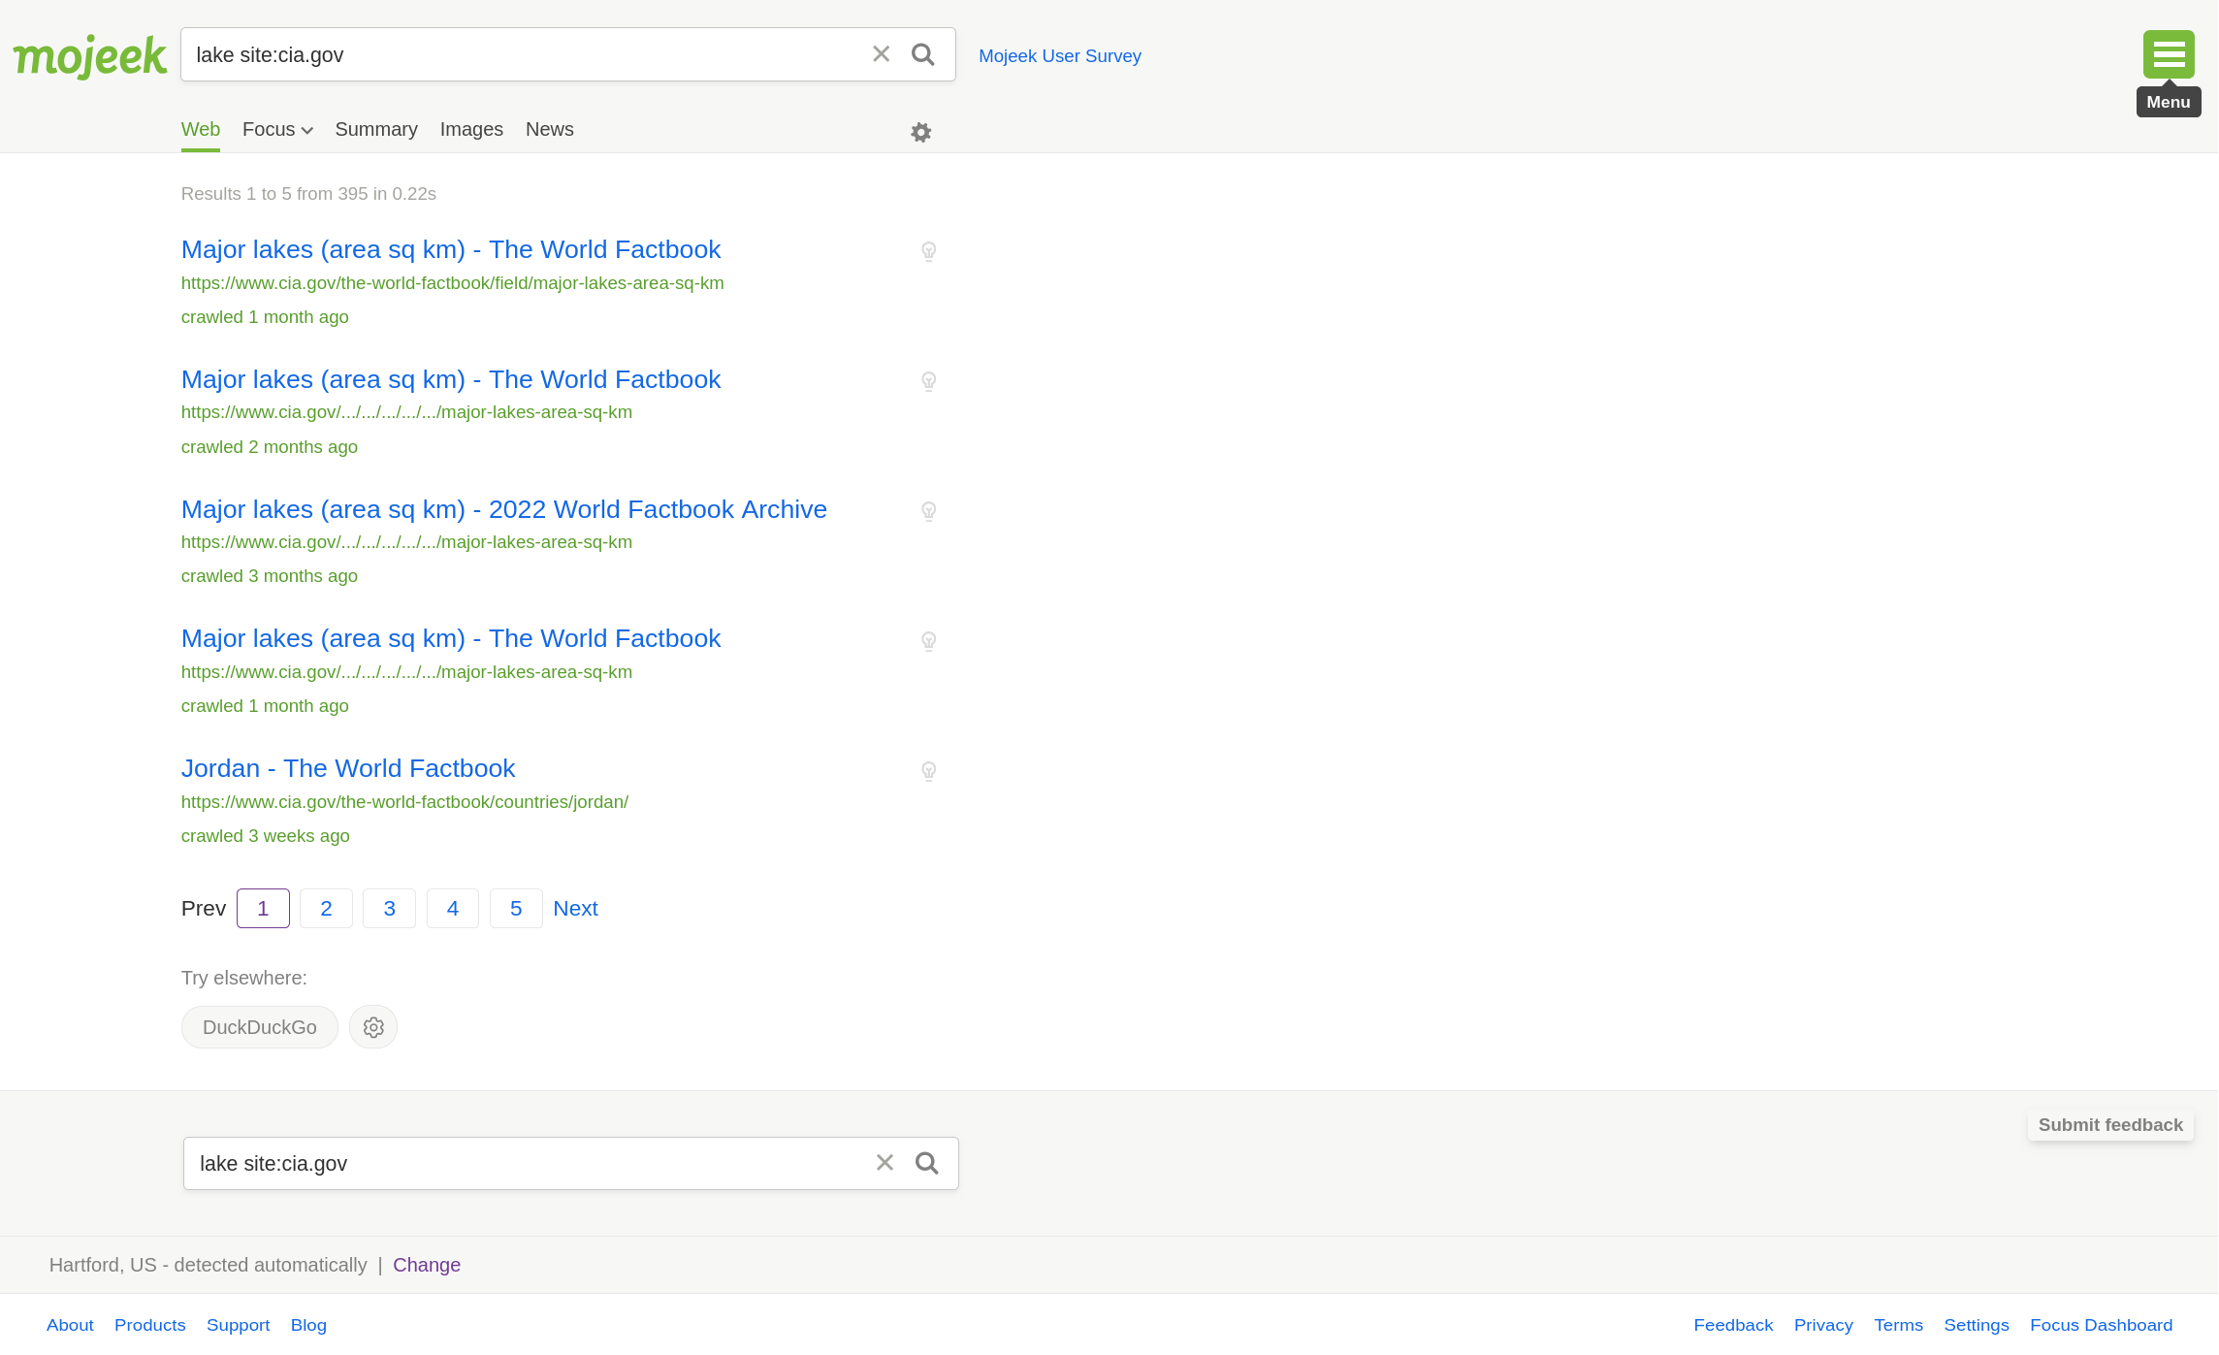The width and height of the screenshot is (2219, 1355).
Task: Open the About footer link
Action: coord(70,1325)
